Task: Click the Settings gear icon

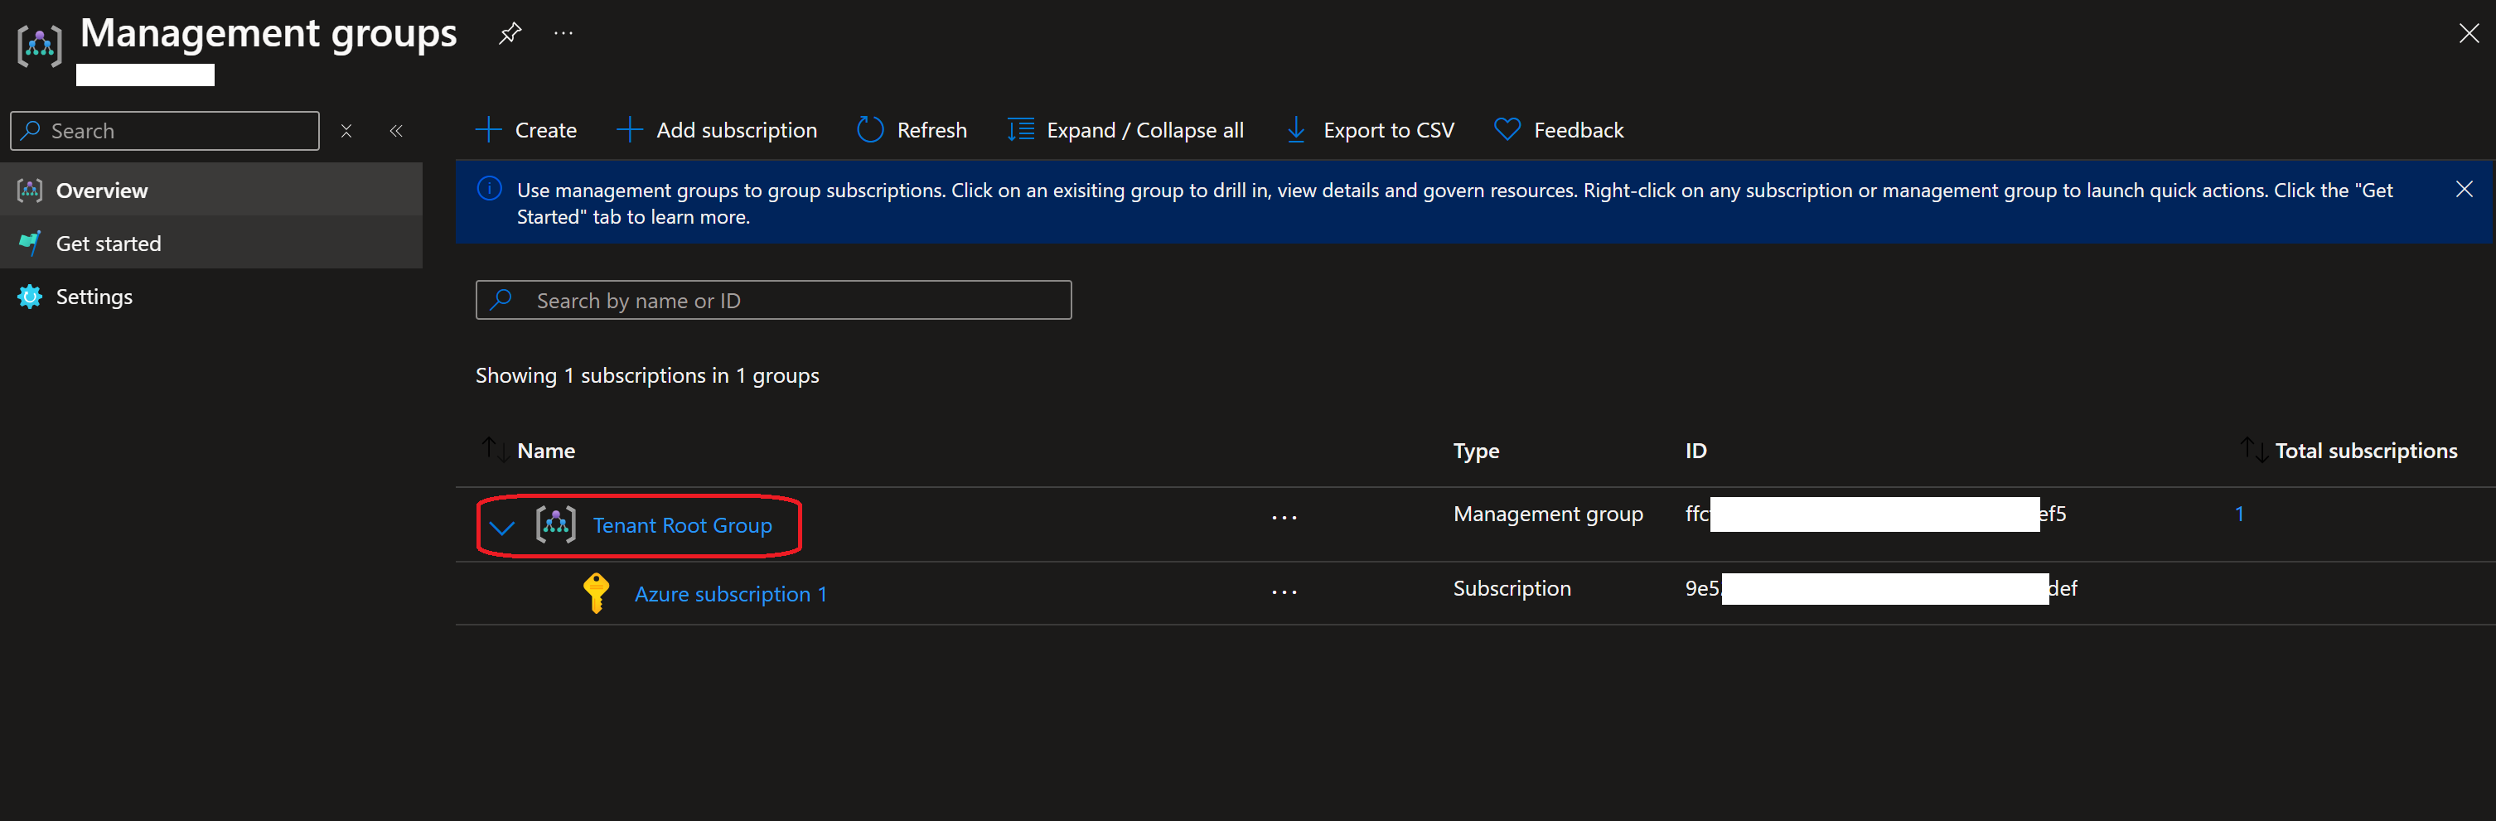Action: (x=30, y=297)
